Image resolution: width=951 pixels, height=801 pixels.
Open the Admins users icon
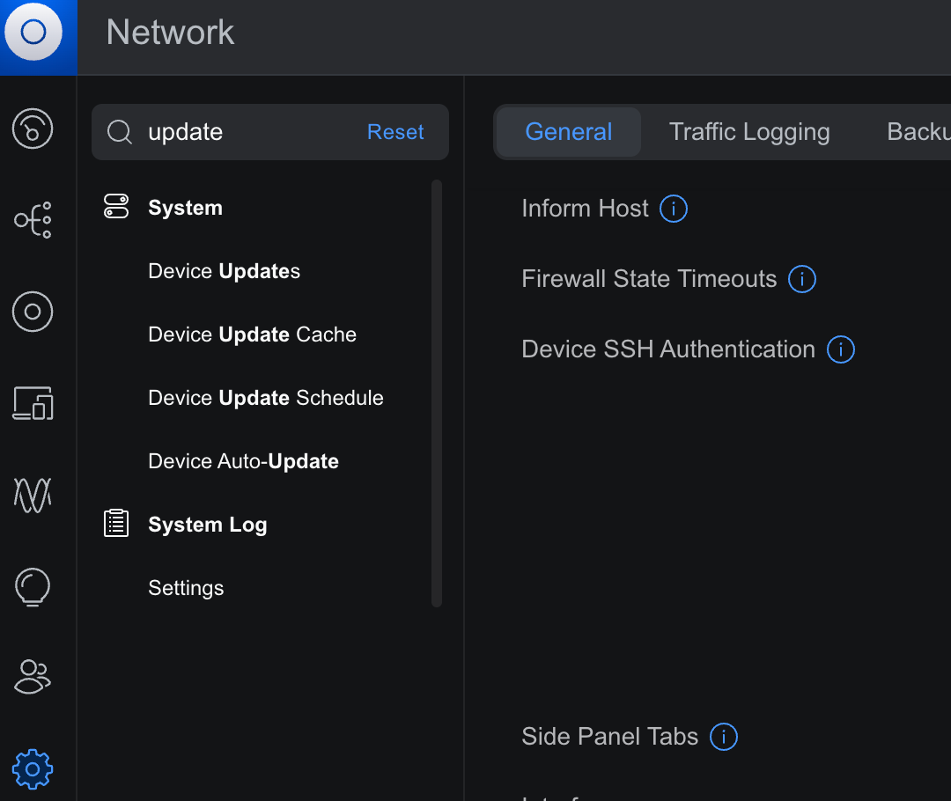tap(33, 677)
